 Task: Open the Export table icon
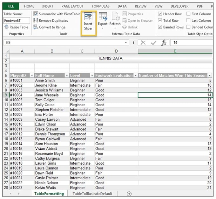pos(103,17)
